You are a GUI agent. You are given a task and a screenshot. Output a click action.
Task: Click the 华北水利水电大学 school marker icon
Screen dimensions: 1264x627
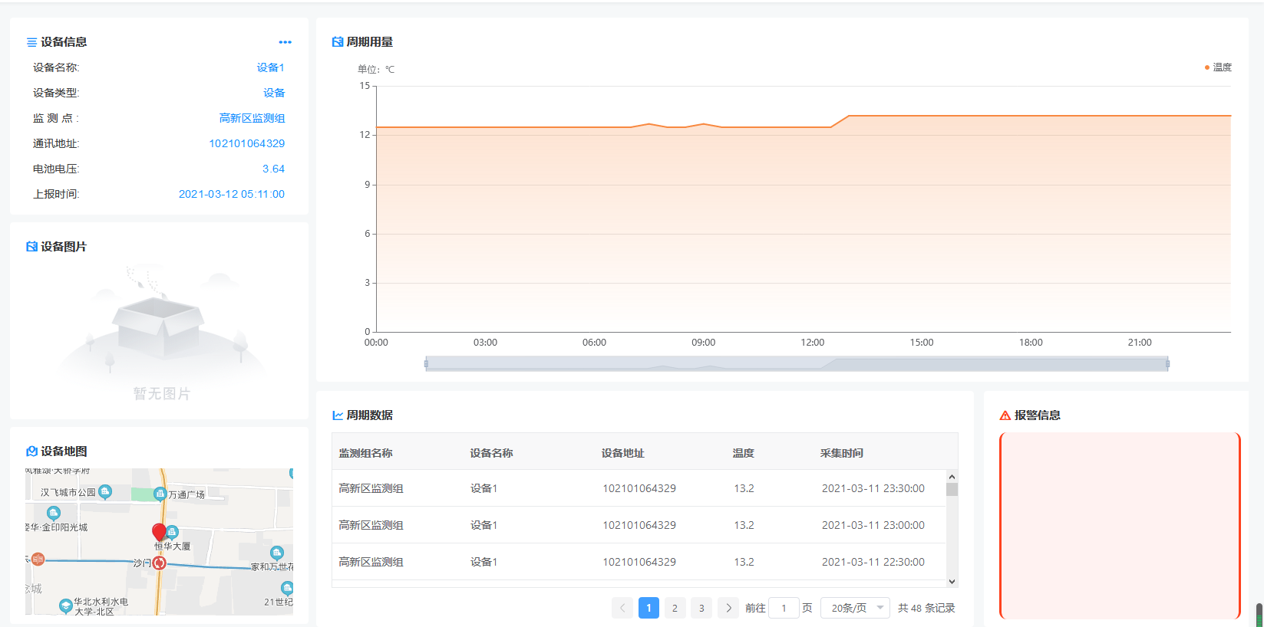[65, 606]
